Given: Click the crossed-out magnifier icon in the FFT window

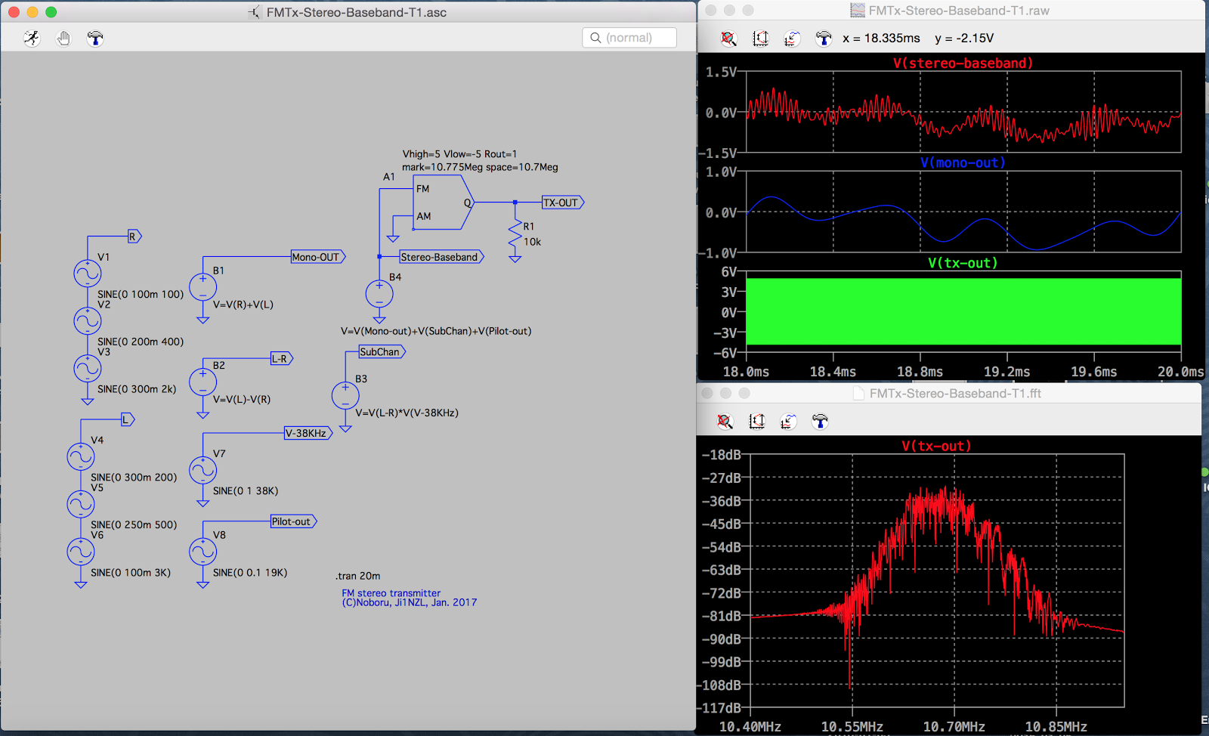Looking at the screenshot, I should coord(724,422).
